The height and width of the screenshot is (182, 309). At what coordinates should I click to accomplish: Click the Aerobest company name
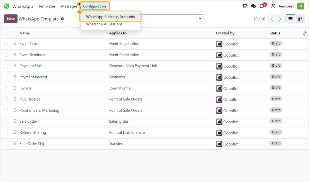286,6
